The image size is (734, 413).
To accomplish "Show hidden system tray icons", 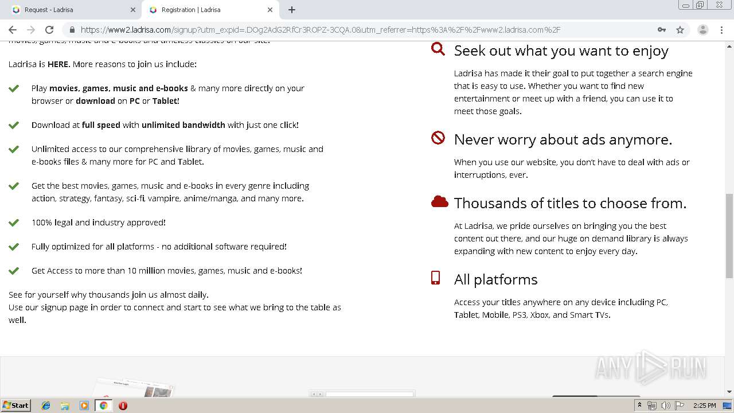I will (640, 406).
